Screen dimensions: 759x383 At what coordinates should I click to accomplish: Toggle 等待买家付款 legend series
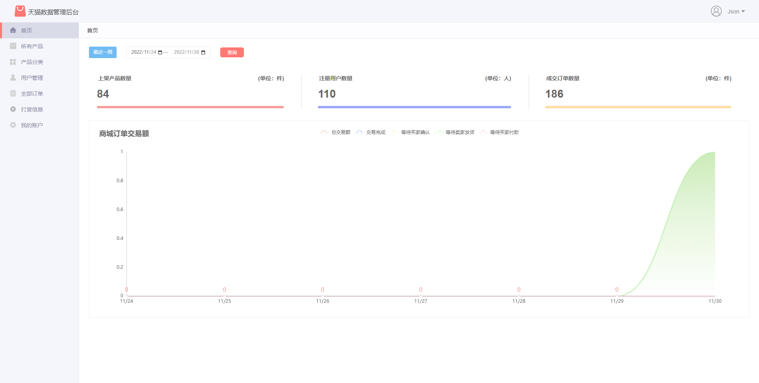(x=498, y=132)
